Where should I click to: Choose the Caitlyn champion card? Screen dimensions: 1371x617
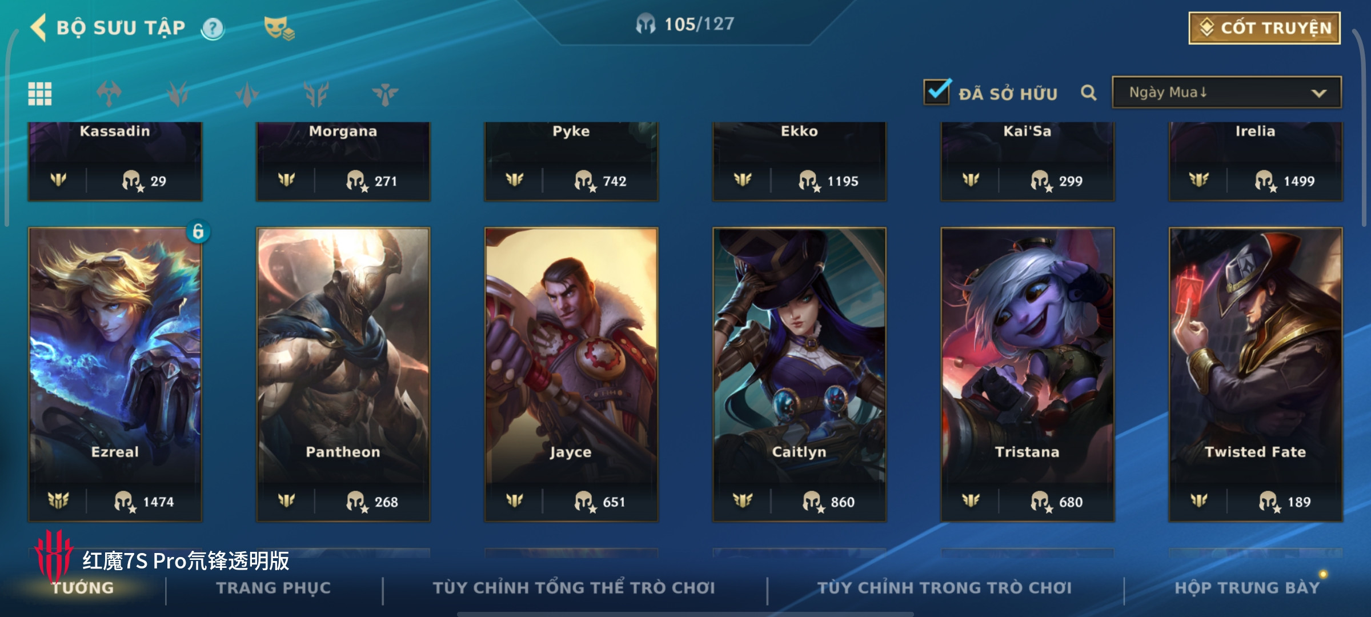click(x=799, y=374)
